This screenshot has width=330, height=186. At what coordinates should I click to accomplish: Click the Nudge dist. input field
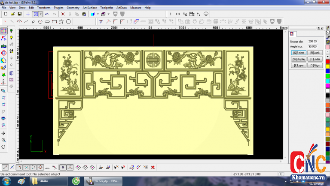(x=312, y=42)
